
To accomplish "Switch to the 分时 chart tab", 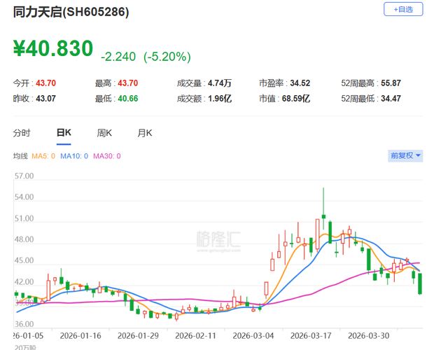I will coord(22,133).
